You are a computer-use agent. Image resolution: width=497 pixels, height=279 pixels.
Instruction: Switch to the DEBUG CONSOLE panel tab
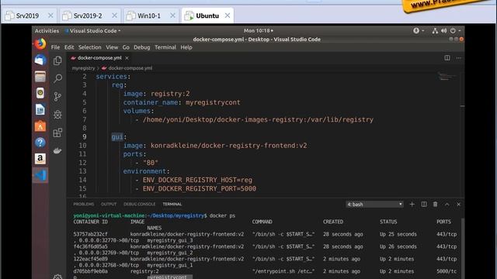click(140, 205)
